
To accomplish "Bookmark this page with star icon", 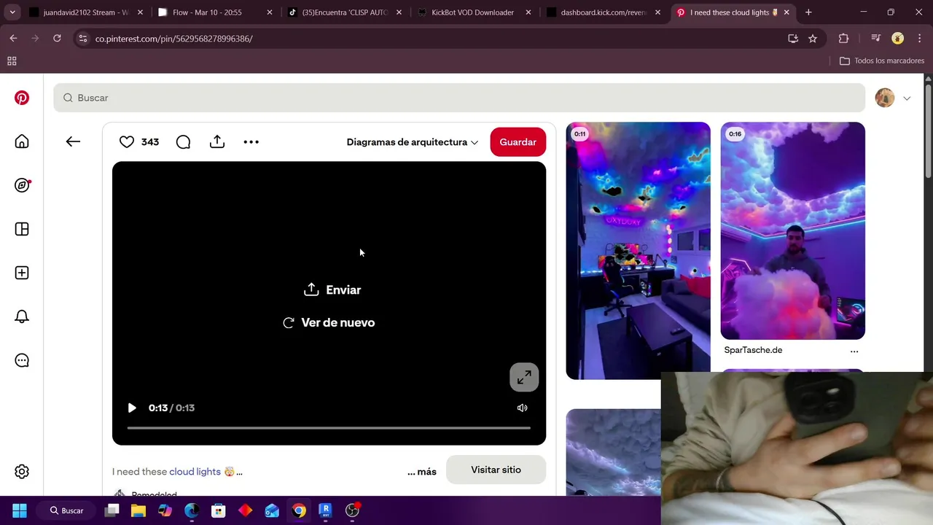I will pyautogui.click(x=813, y=39).
